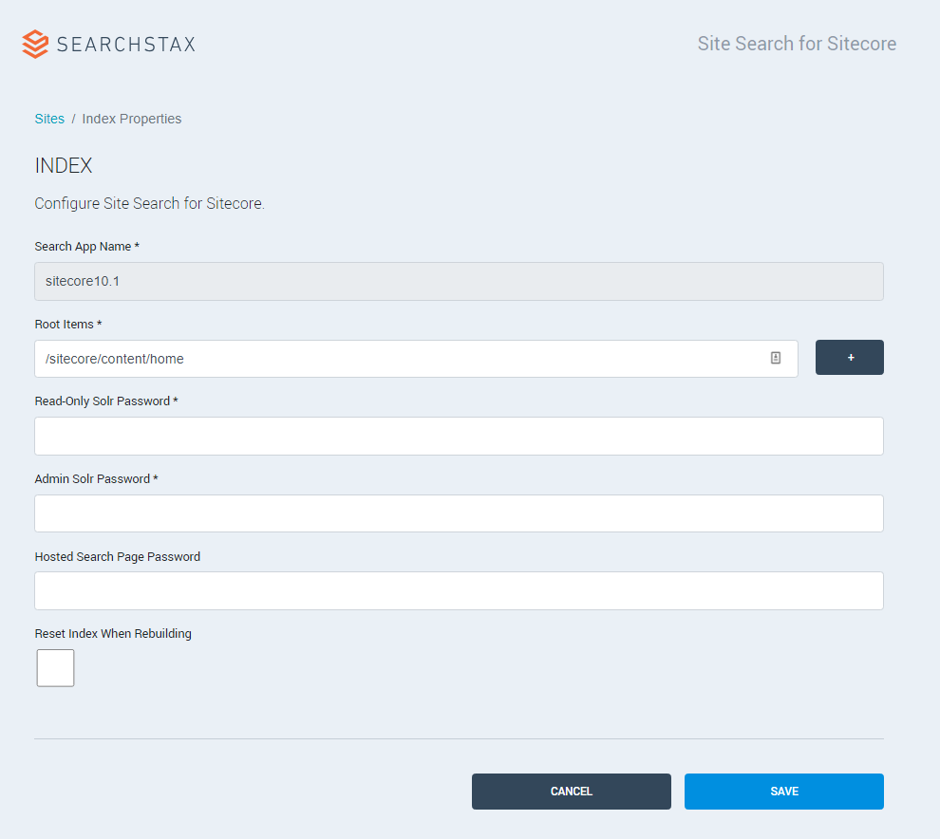Click the SEARCHSTAX wordmark text
This screenshot has width=940, height=839.
pyautogui.click(x=126, y=45)
